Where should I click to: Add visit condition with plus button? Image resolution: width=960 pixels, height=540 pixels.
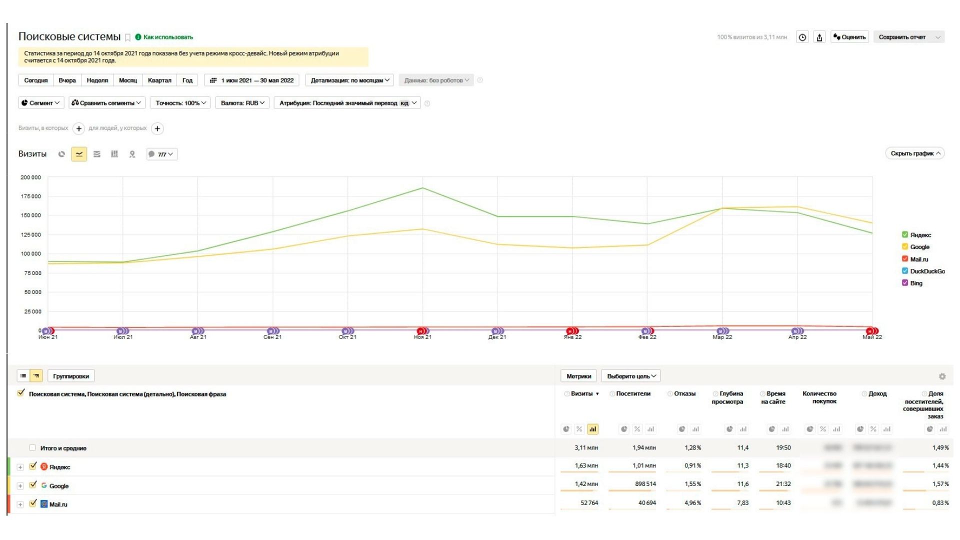[78, 128]
